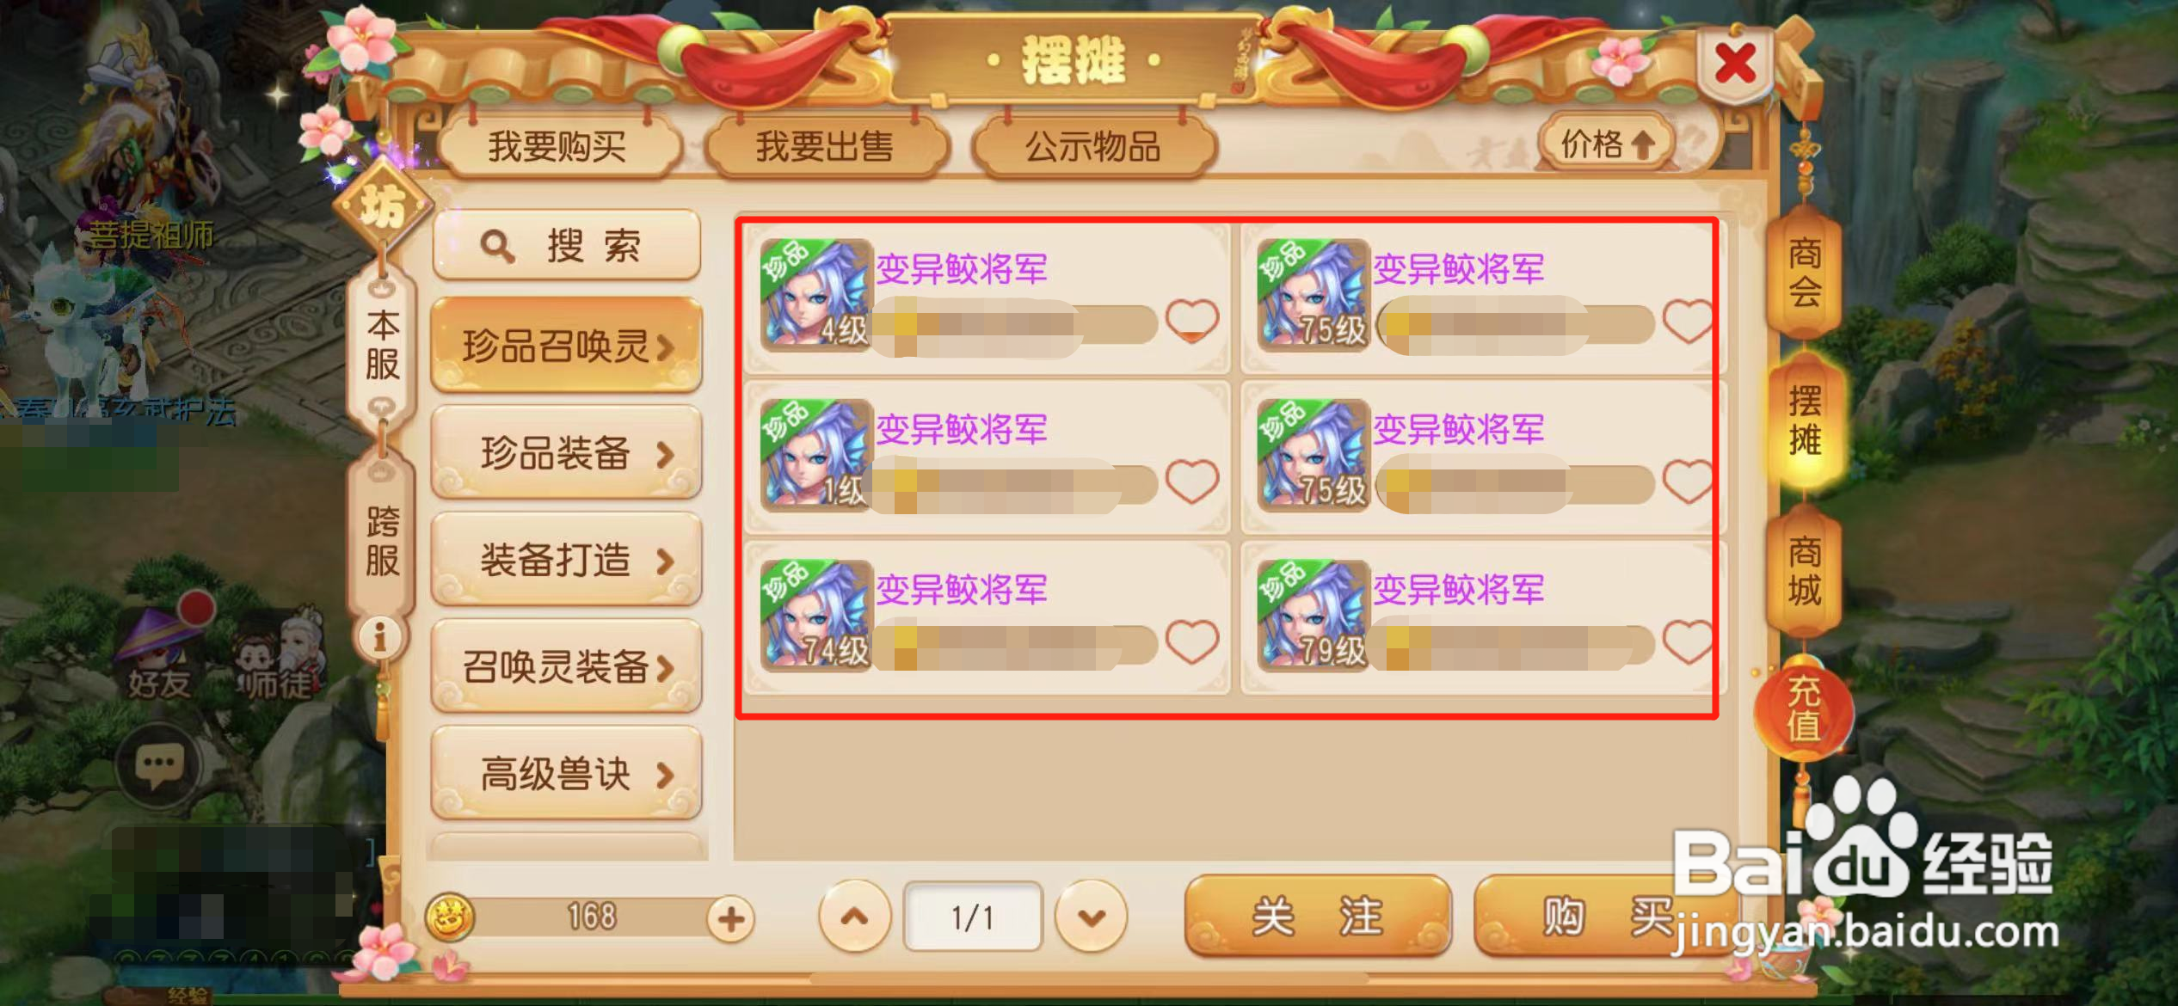Click the search magnifier icon

497,247
